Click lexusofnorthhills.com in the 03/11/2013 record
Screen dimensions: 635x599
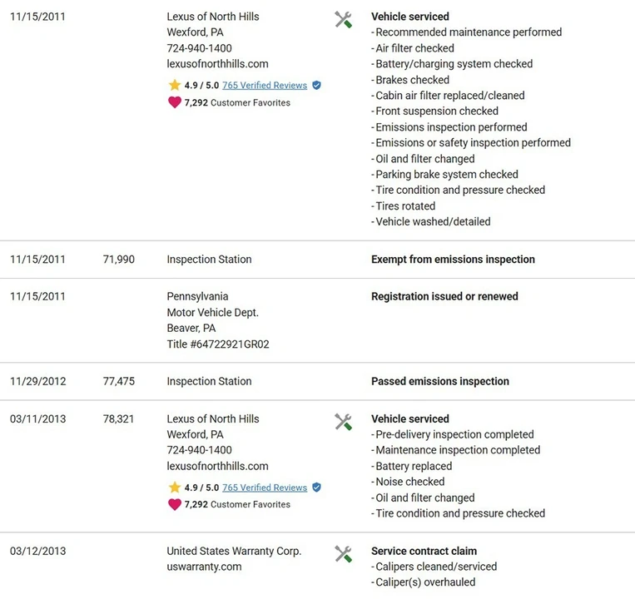point(217,466)
